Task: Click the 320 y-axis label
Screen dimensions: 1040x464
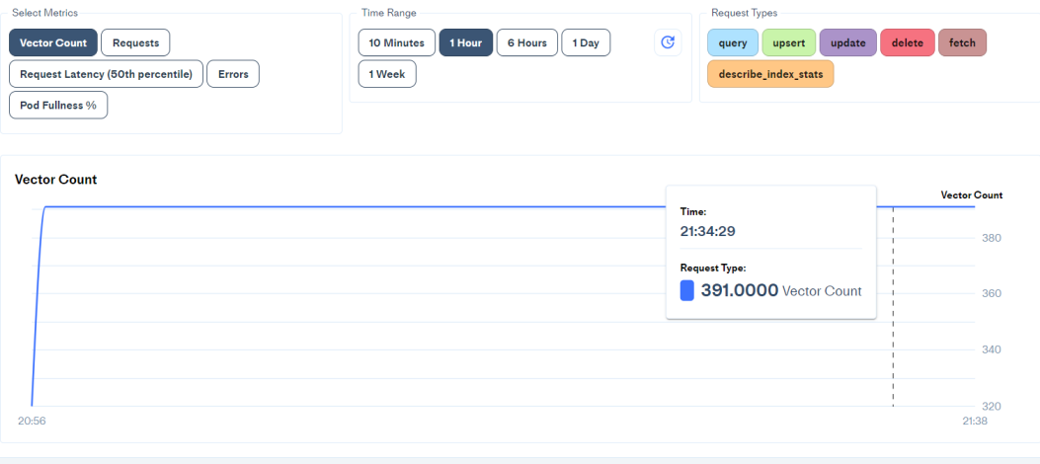Action: click(x=991, y=406)
